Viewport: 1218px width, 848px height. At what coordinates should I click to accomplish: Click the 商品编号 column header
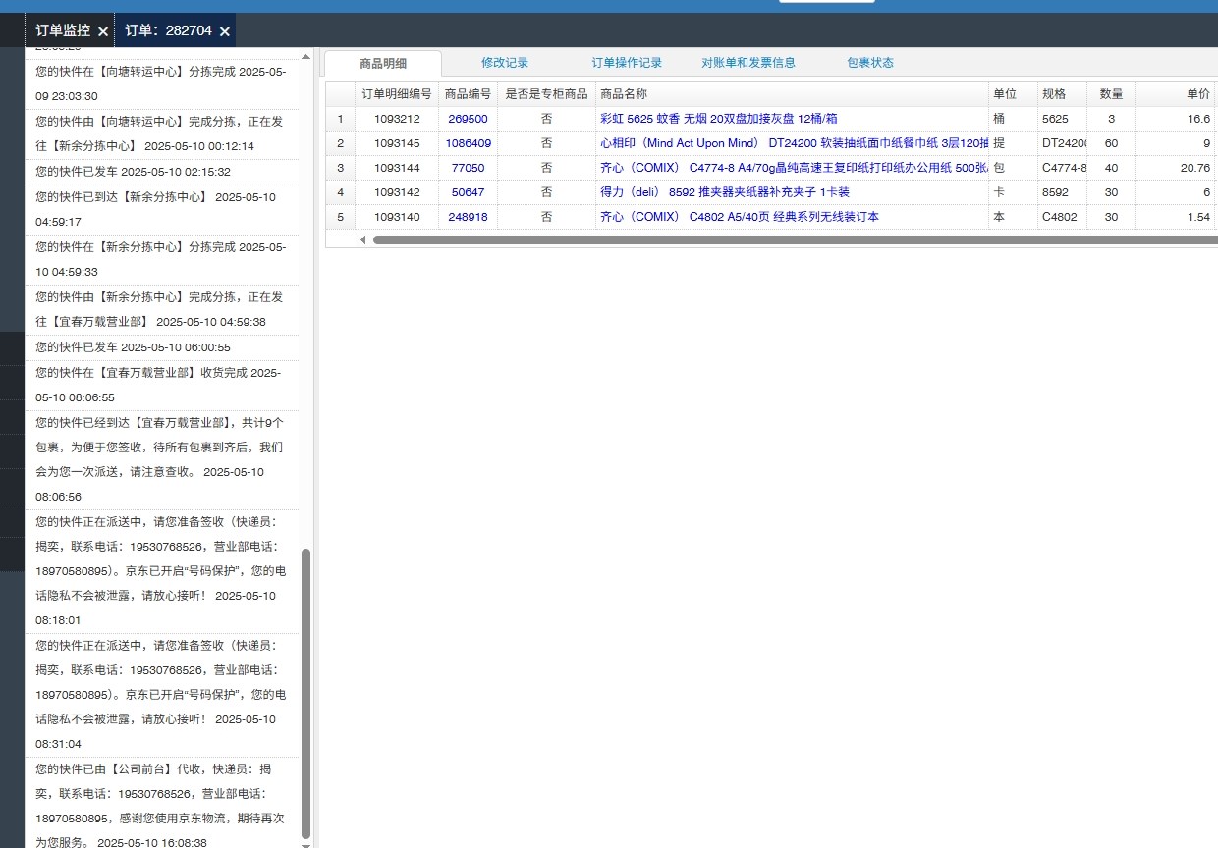tap(468, 94)
